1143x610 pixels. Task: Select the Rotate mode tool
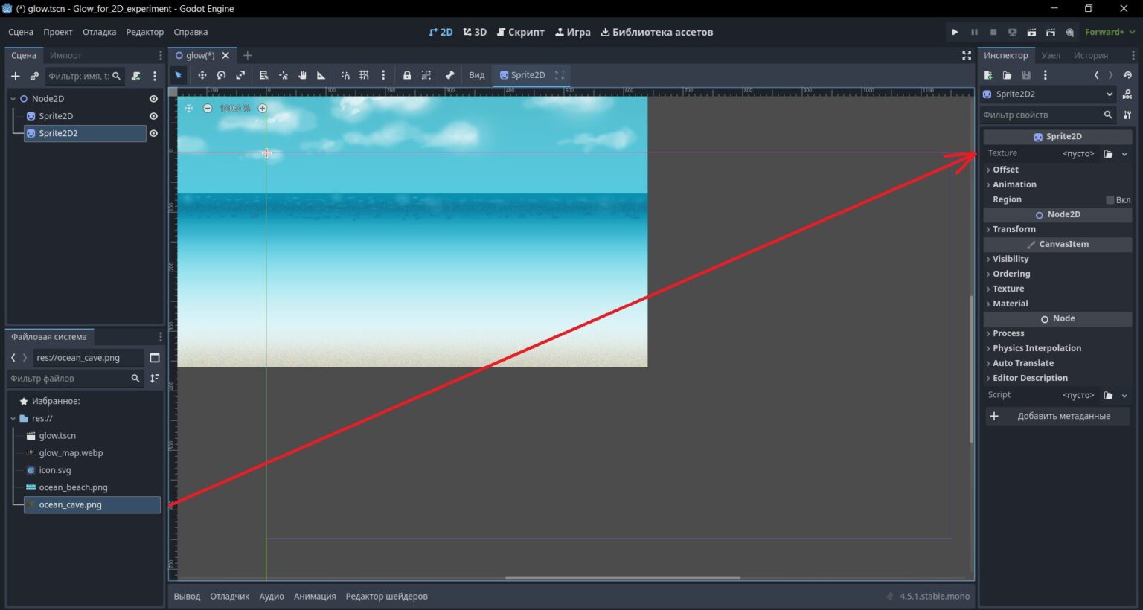point(221,75)
